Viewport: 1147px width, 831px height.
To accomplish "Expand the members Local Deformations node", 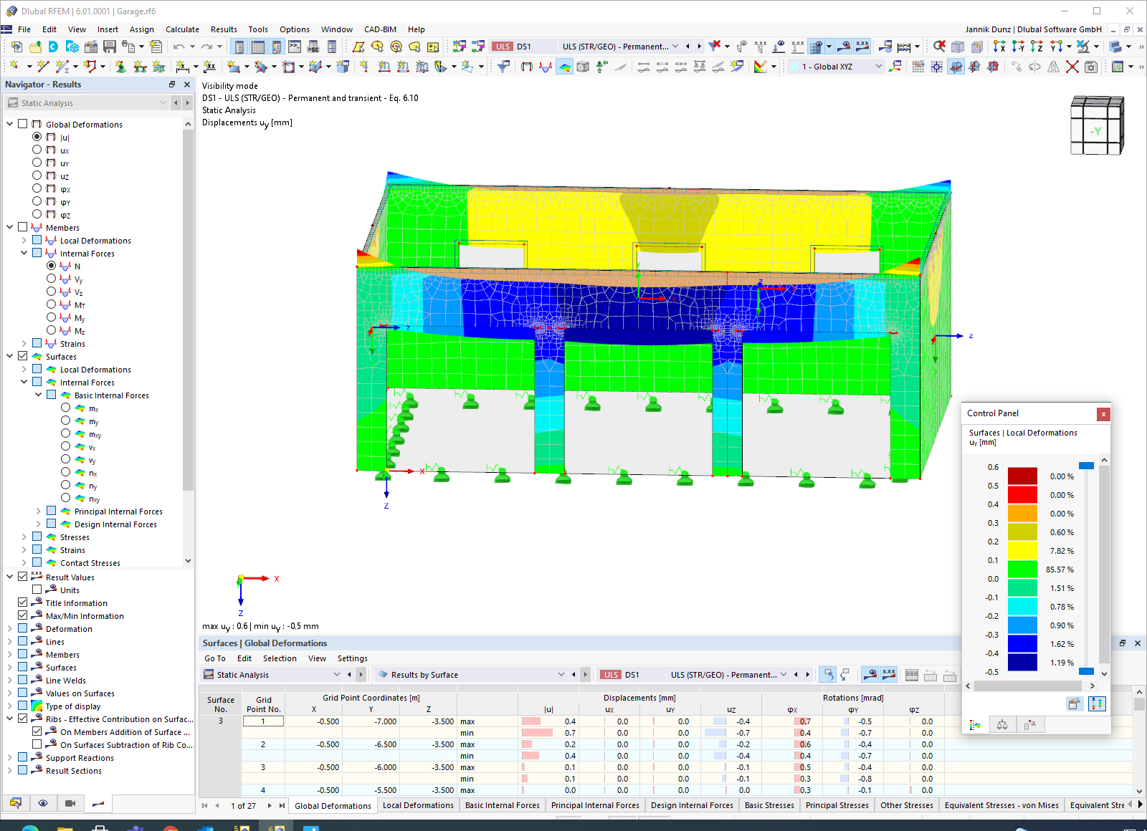I will (24, 240).
